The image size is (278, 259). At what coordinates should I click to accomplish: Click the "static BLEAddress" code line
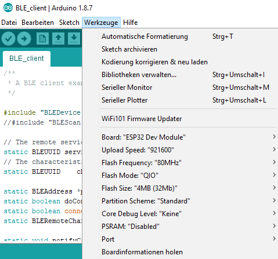(43, 191)
